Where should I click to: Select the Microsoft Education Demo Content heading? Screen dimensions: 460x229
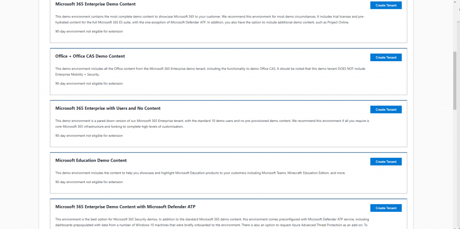tap(91, 160)
